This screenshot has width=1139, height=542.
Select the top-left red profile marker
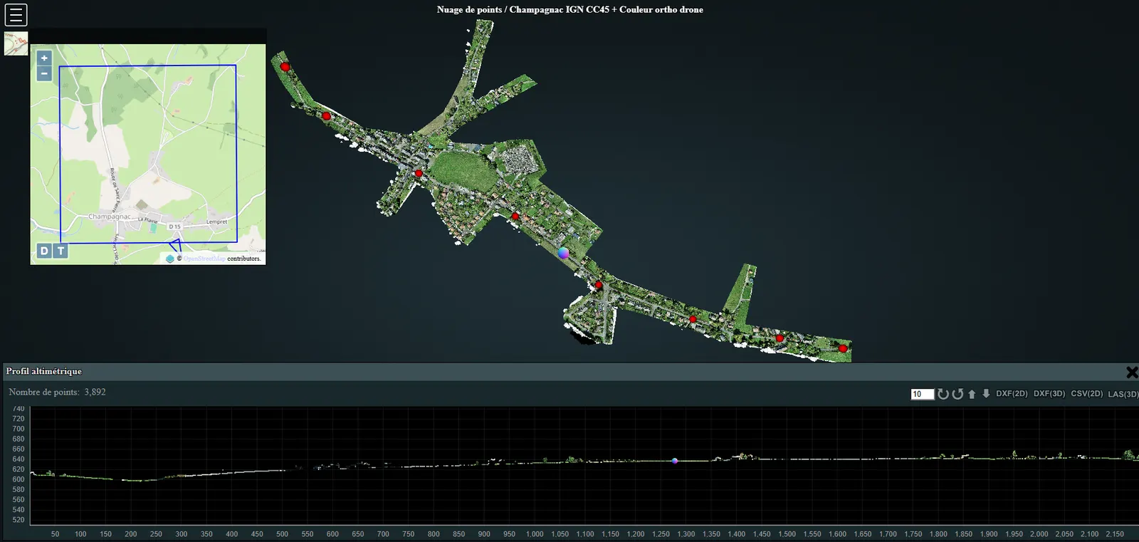click(285, 67)
